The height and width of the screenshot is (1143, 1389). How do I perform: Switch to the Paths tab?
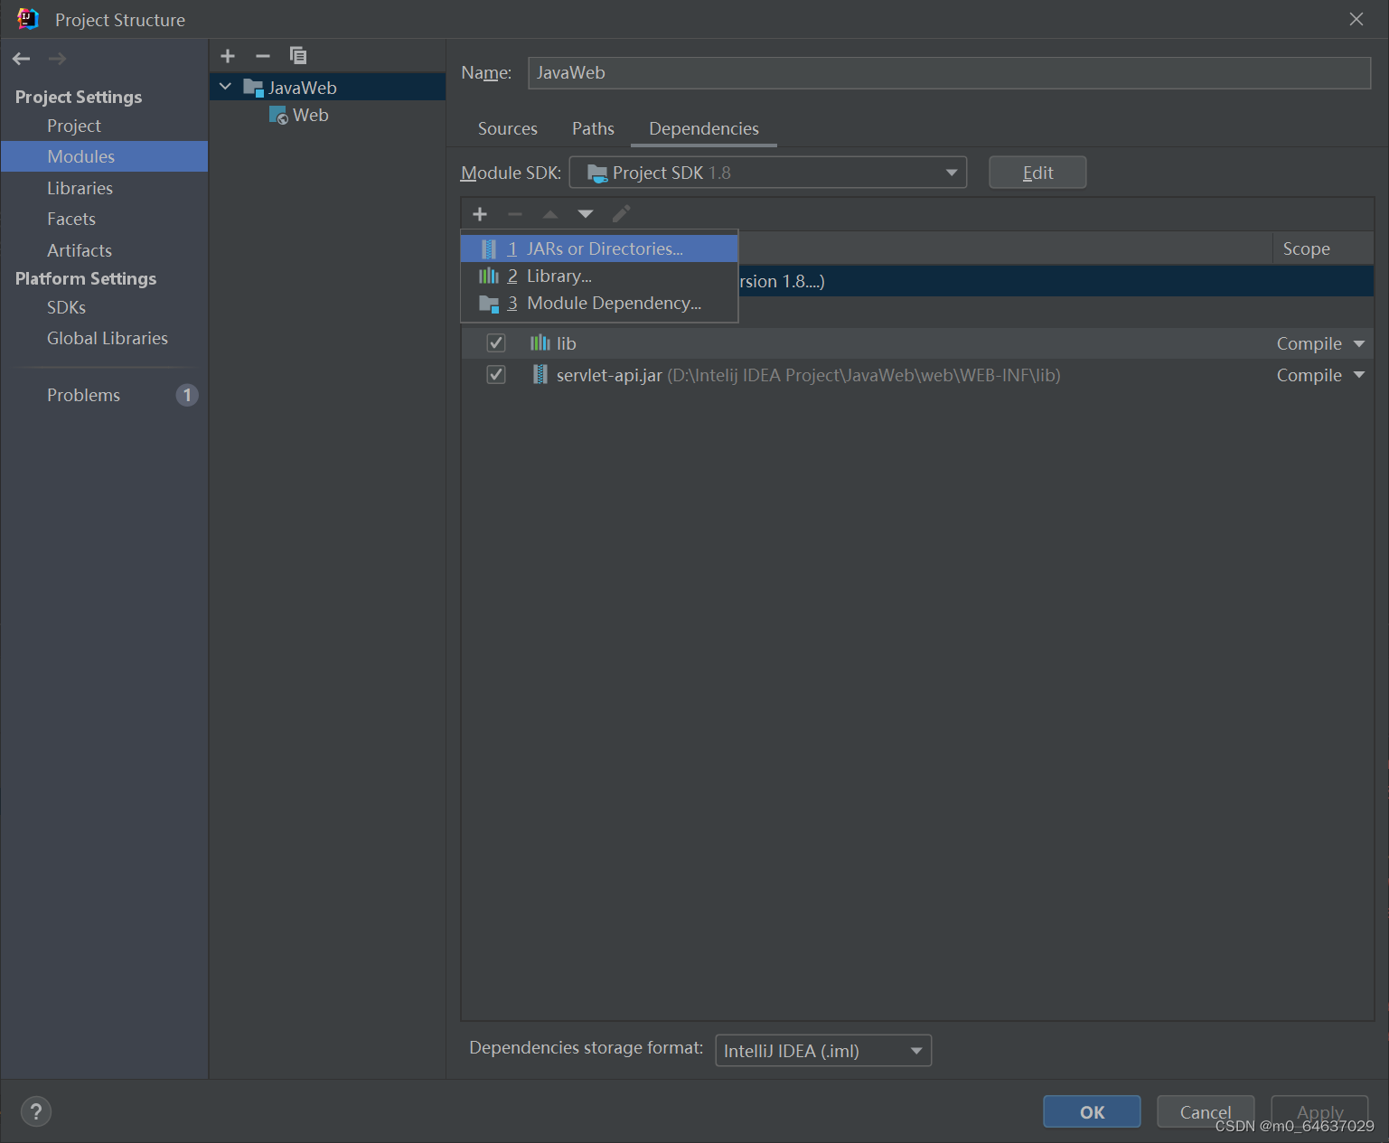tap(593, 128)
